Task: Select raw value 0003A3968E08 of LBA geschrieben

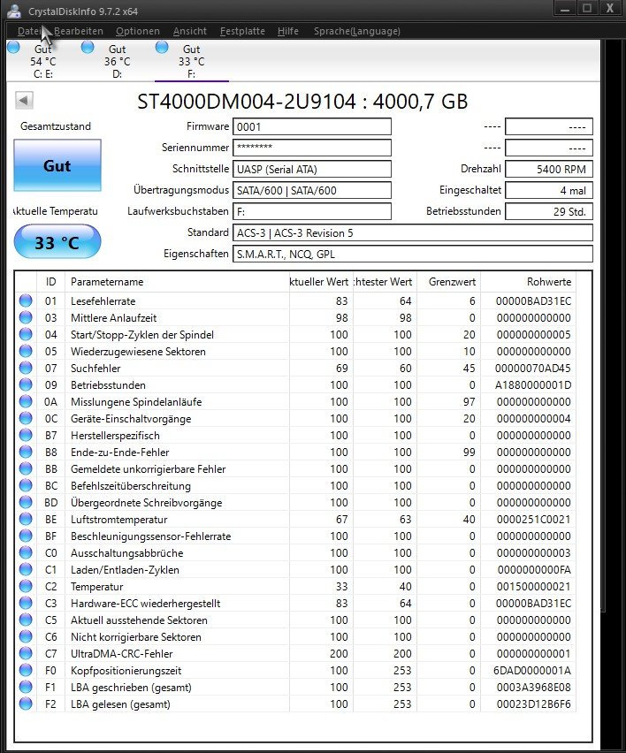Action: pyautogui.click(x=533, y=688)
